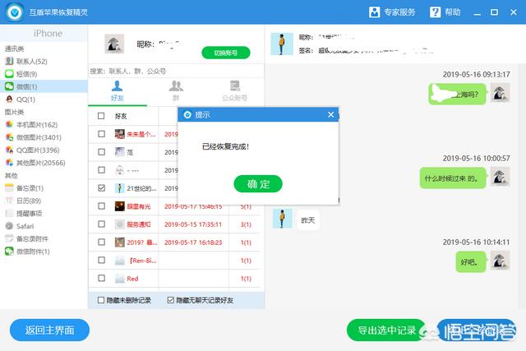Check the box for contact Red
The width and height of the screenshot is (526, 351).
pyautogui.click(x=101, y=279)
